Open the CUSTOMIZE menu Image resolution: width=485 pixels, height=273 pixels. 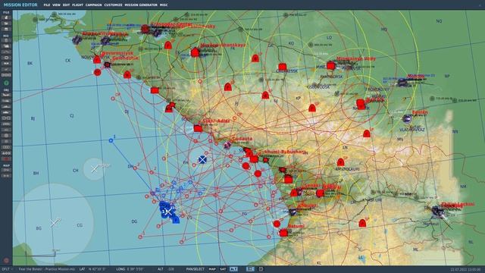(x=113, y=5)
